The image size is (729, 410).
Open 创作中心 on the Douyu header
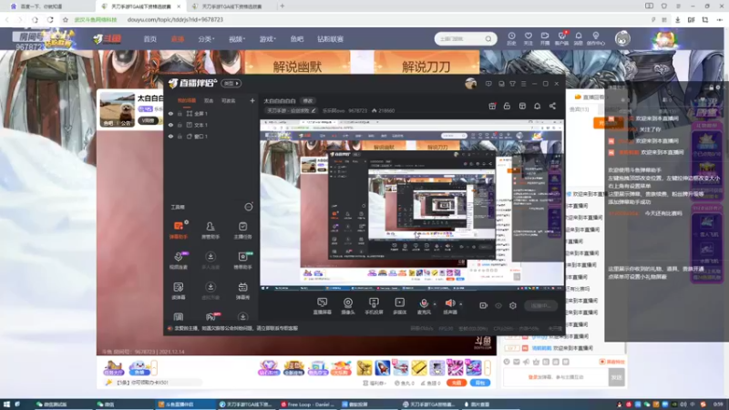596,38
